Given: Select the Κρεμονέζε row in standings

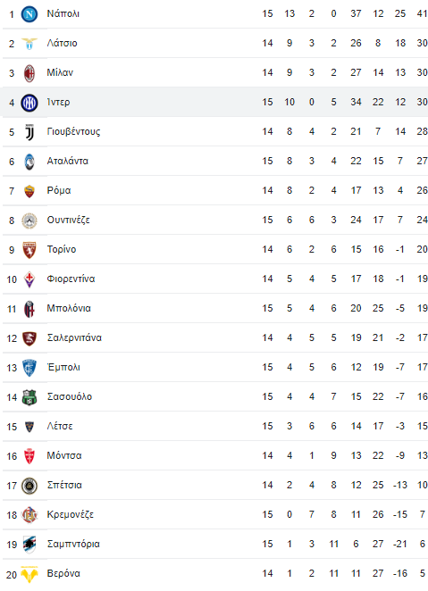Looking at the screenshot, I should tap(215, 515).
